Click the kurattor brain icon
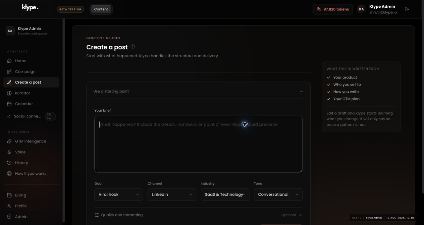The image size is (424, 225). [9, 93]
